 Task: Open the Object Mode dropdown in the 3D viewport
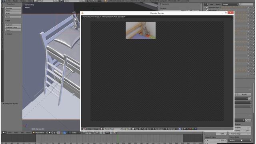(40, 132)
